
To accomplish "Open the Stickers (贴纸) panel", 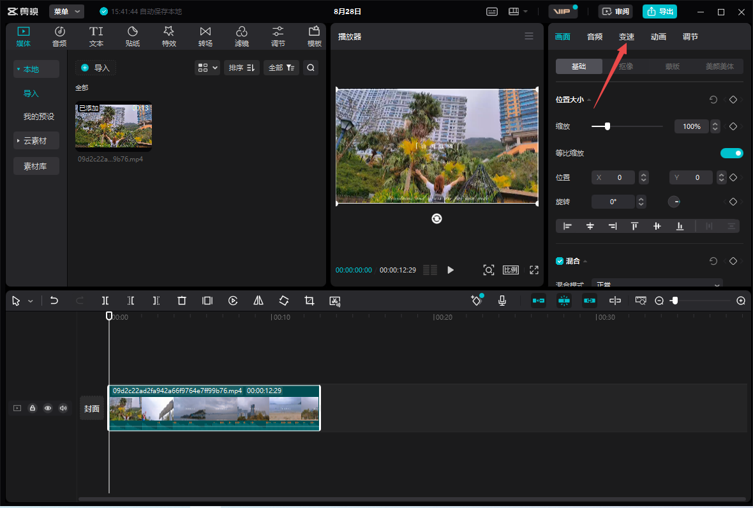I will tap(133, 36).
